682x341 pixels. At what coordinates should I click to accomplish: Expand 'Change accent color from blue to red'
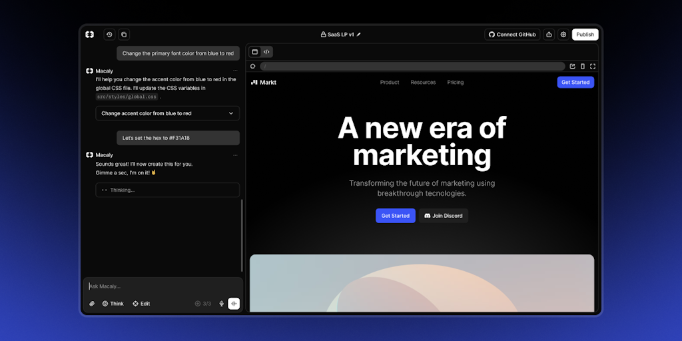[167, 113]
